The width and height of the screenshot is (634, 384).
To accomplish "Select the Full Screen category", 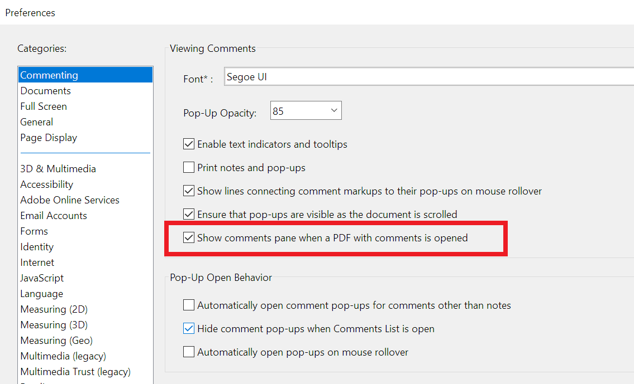I will tap(44, 106).
